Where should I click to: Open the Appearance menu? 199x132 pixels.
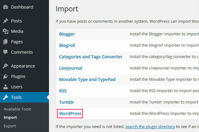23,66
